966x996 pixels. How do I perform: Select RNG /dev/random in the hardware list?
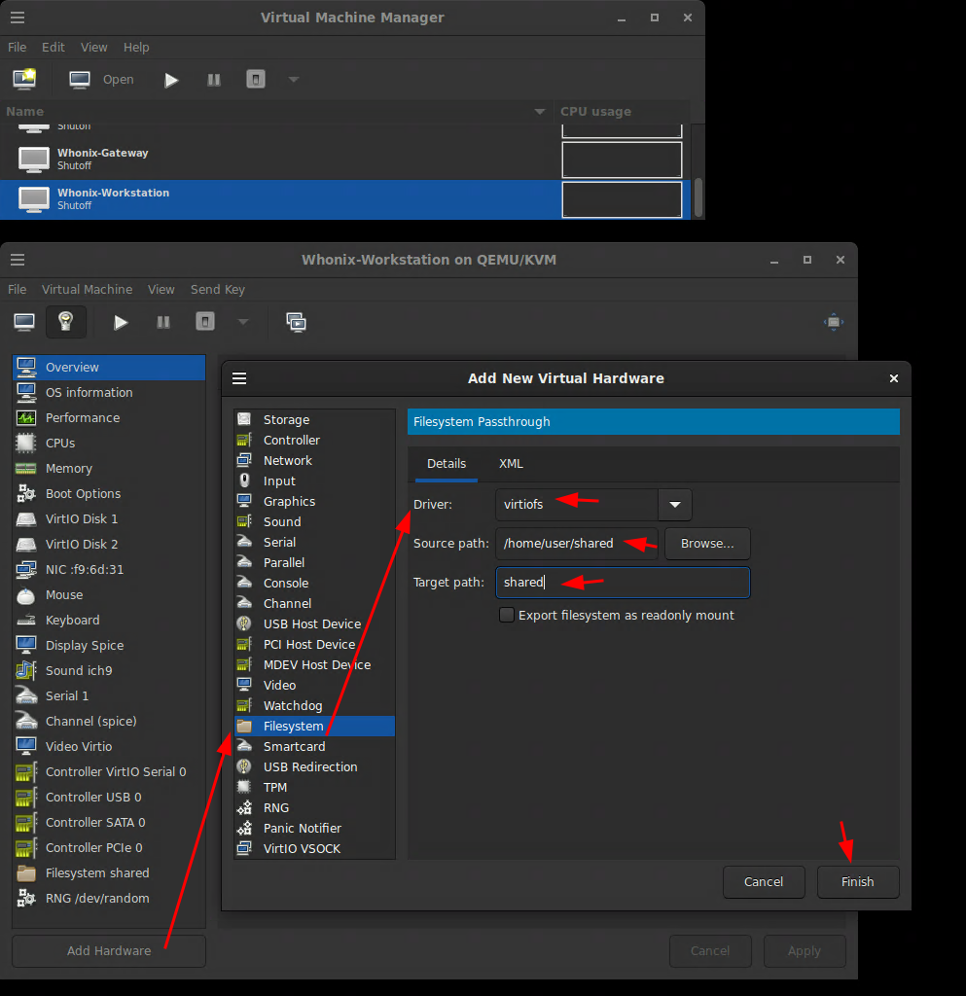point(109,899)
